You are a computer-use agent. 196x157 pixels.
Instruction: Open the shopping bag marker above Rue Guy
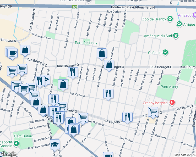pyautogui.click(x=73, y=130)
